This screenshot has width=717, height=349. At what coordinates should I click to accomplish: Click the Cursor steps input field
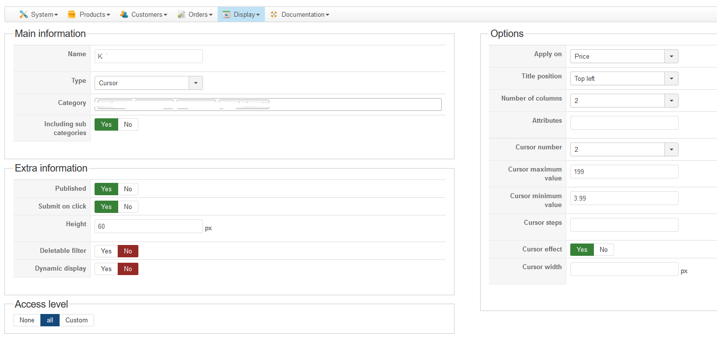pyautogui.click(x=624, y=225)
